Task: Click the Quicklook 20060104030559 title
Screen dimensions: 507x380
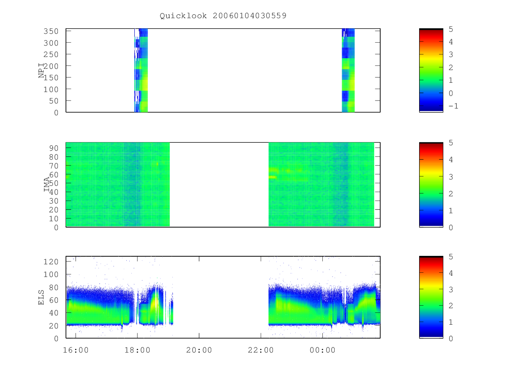Action: [223, 16]
